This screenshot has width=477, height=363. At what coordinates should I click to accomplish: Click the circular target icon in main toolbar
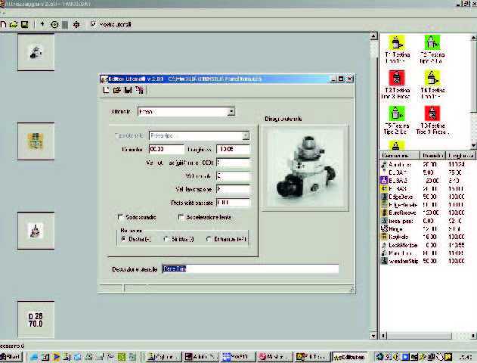click(54, 25)
